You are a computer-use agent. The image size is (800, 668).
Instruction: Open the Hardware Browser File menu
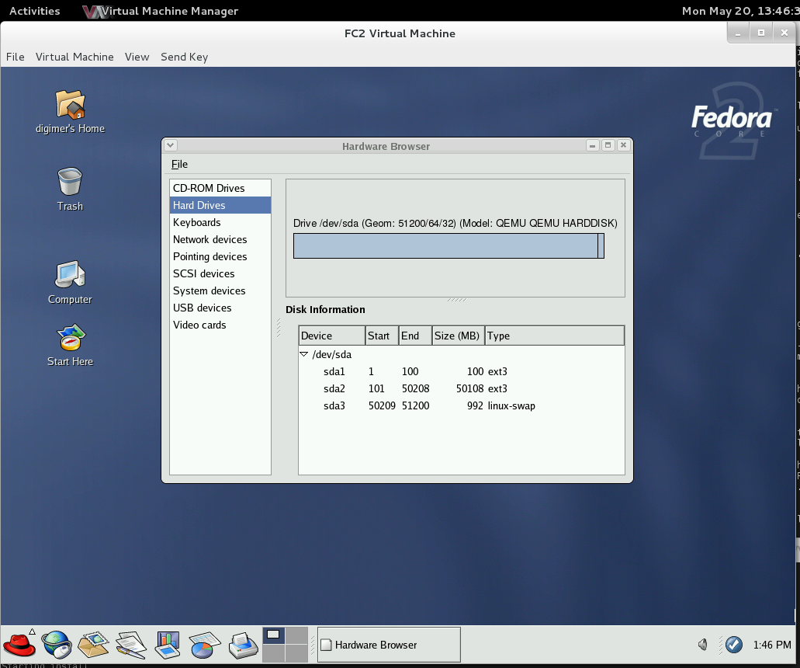[179, 164]
